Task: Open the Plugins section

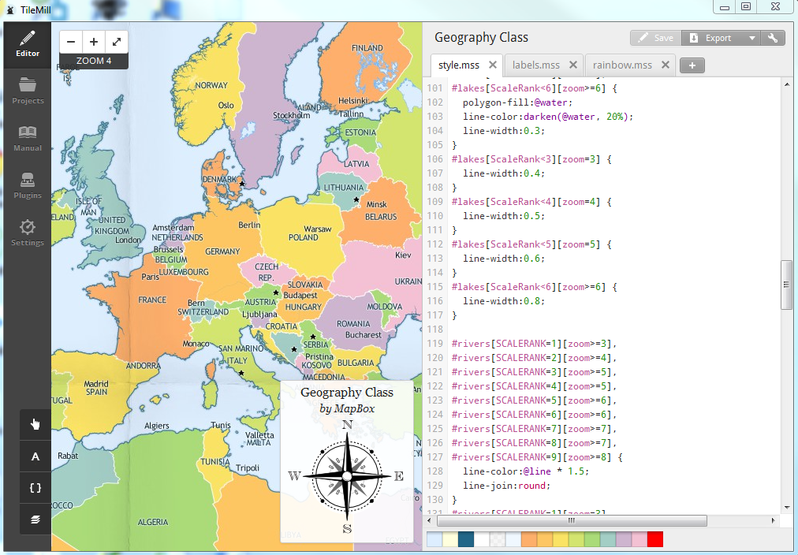Action: tap(28, 184)
